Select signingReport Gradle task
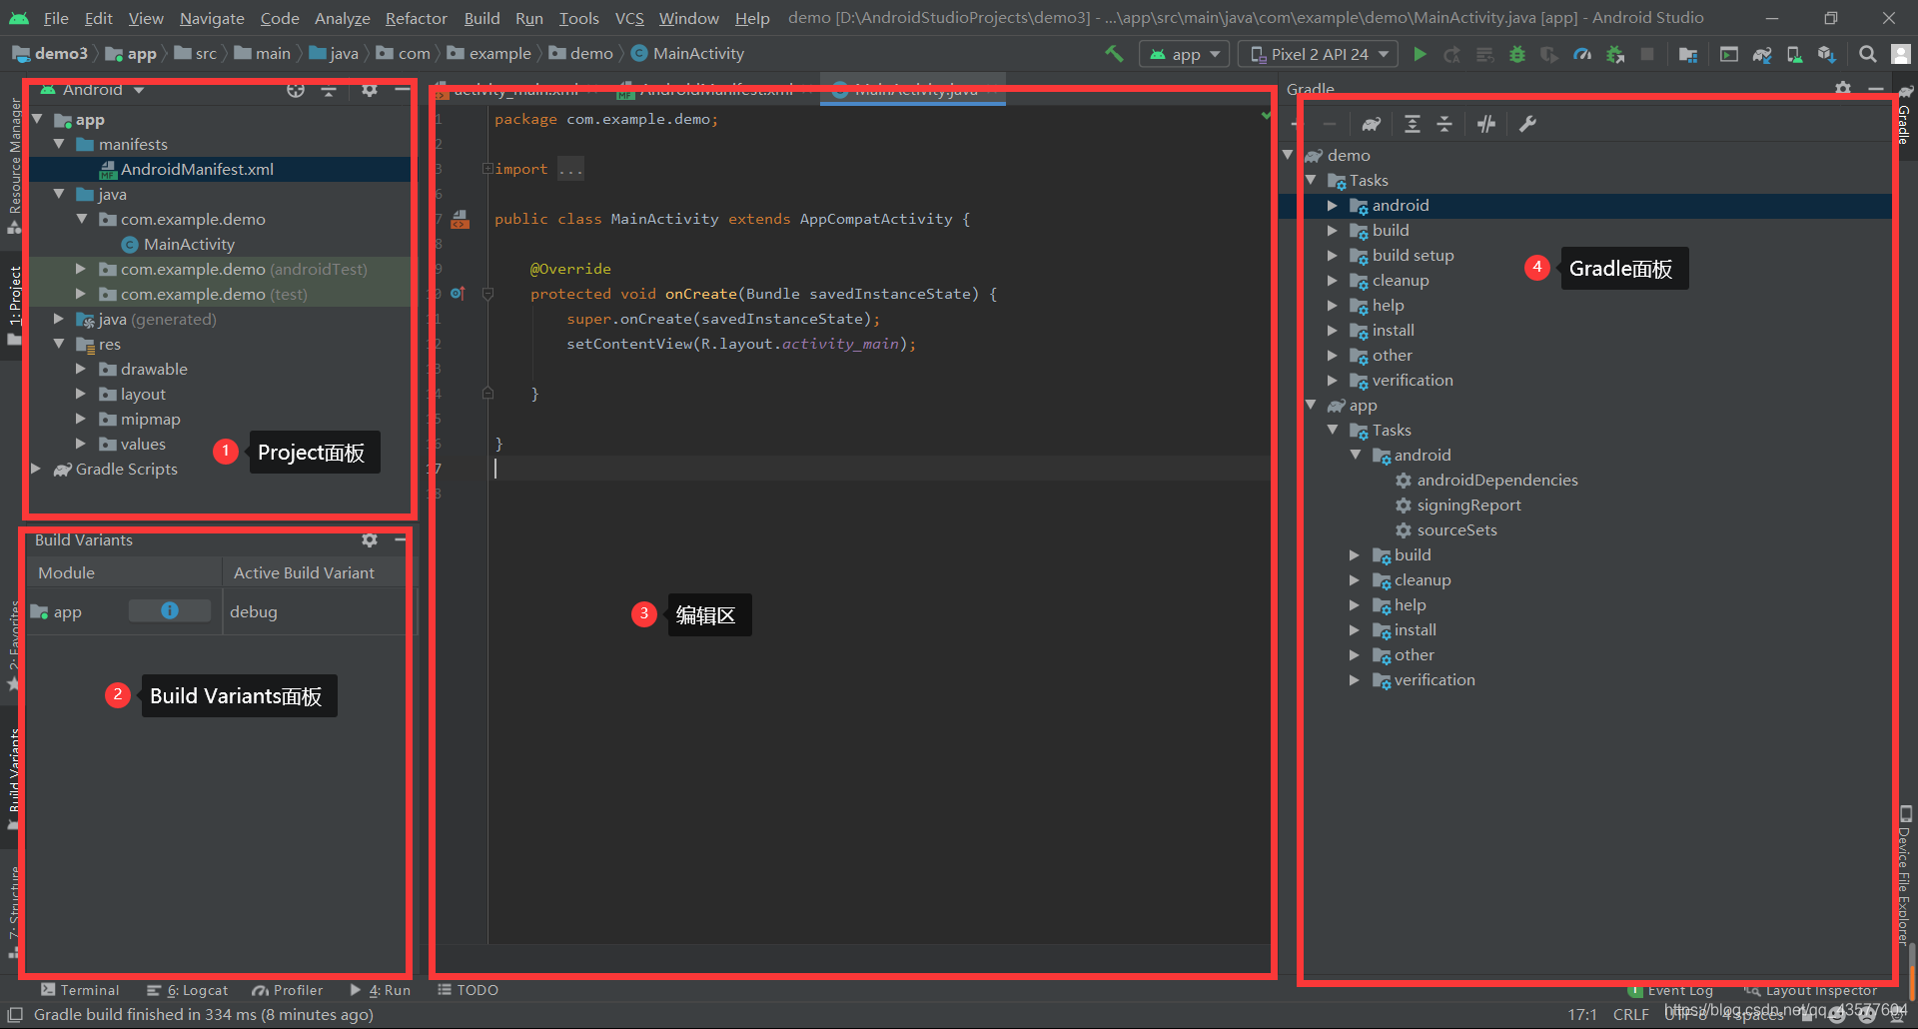The image size is (1918, 1029). pyautogui.click(x=1469, y=506)
